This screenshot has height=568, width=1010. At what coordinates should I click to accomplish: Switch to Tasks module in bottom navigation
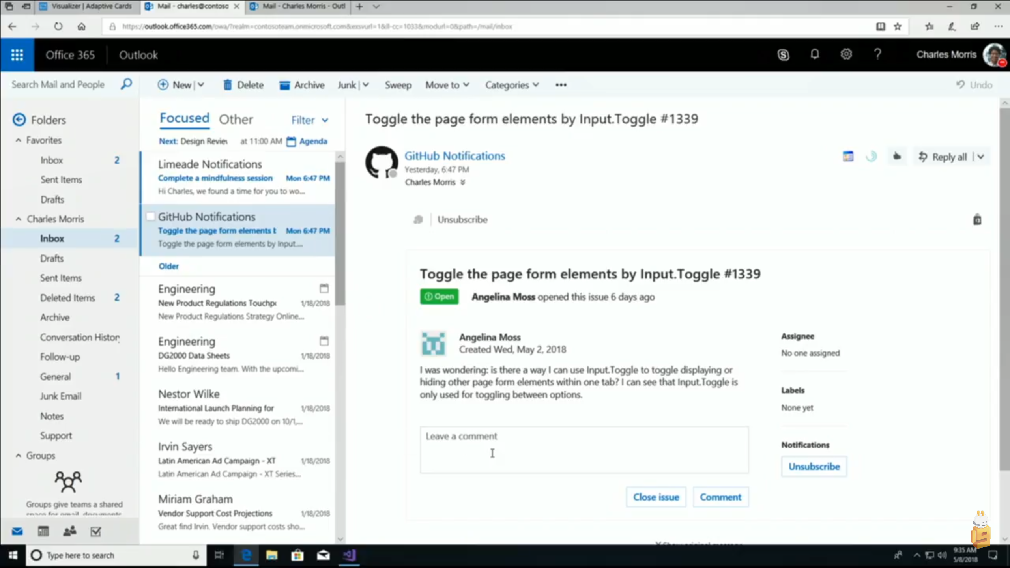click(96, 531)
